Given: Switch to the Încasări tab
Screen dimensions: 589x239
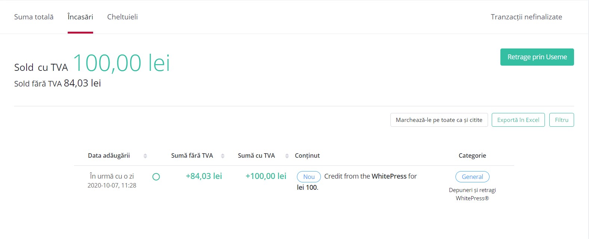Looking at the screenshot, I should click(x=80, y=17).
